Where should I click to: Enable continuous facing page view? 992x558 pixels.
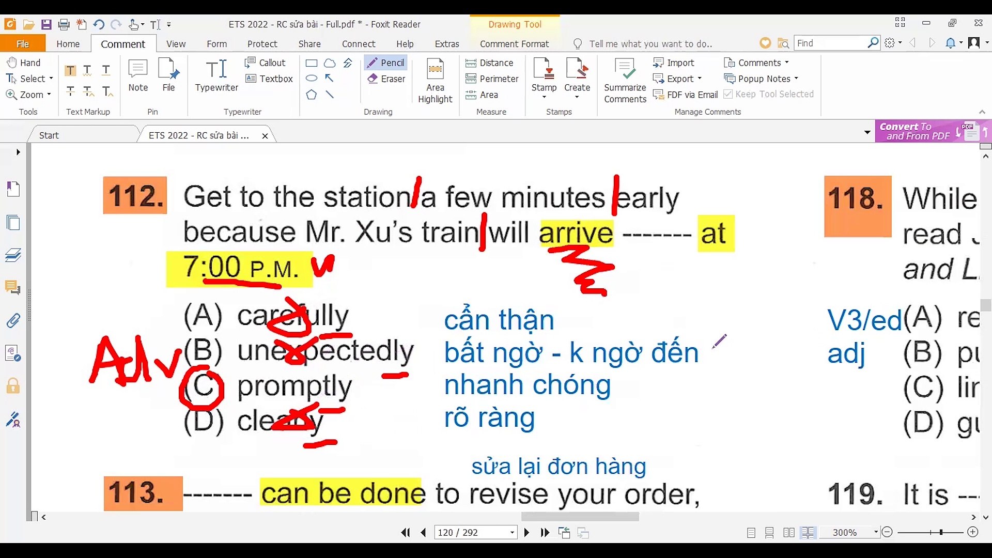[x=808, y=532]
